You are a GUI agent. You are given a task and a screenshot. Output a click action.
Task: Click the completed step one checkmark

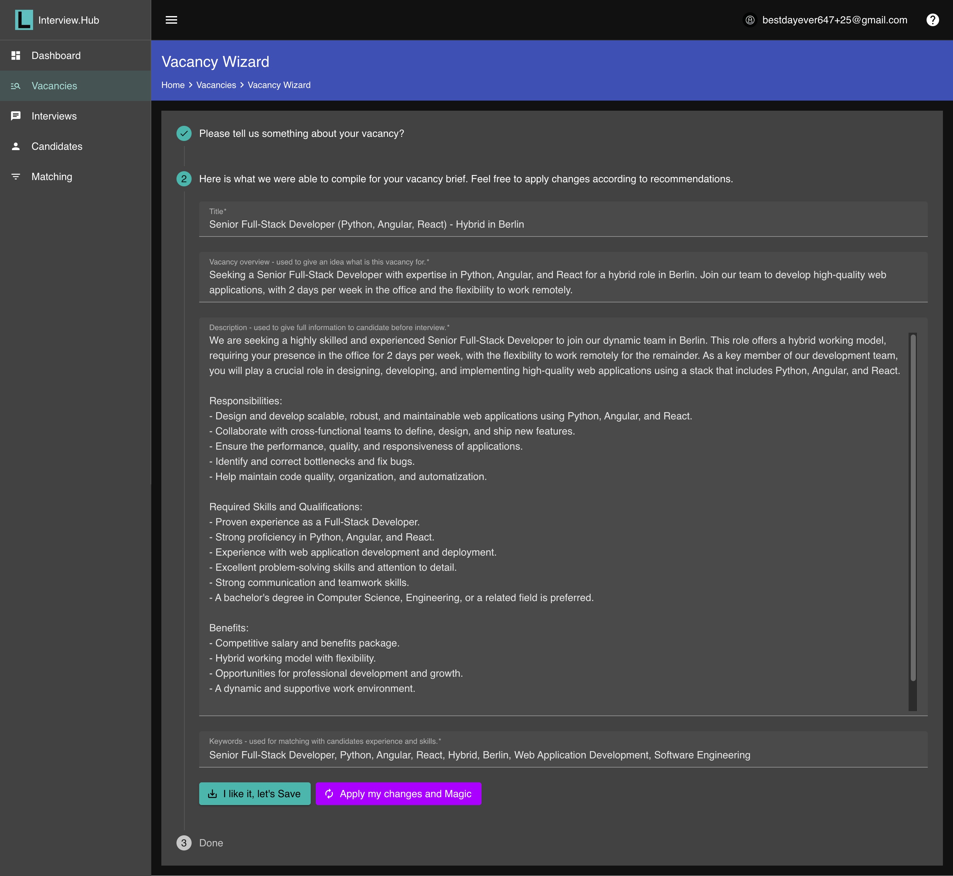pyautogui.click(x=184, y=134)
